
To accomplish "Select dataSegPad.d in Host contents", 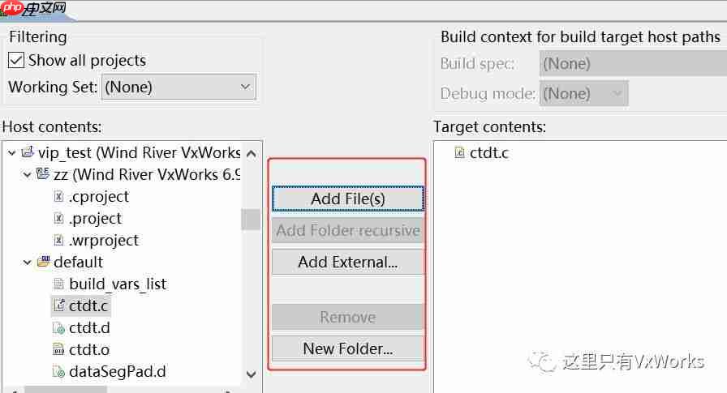I will 117,372.
